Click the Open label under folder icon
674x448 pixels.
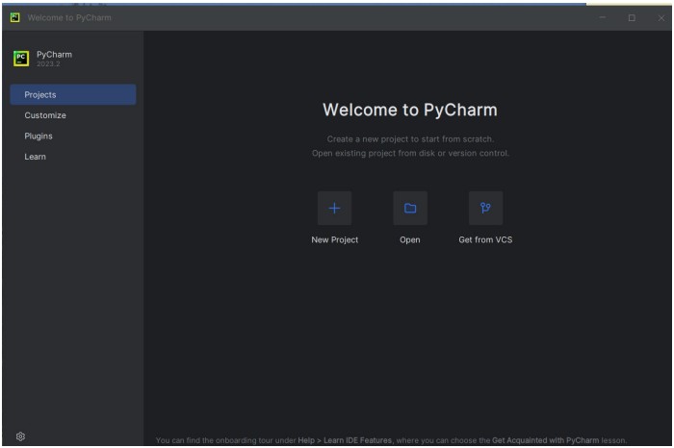pos(410,240)
